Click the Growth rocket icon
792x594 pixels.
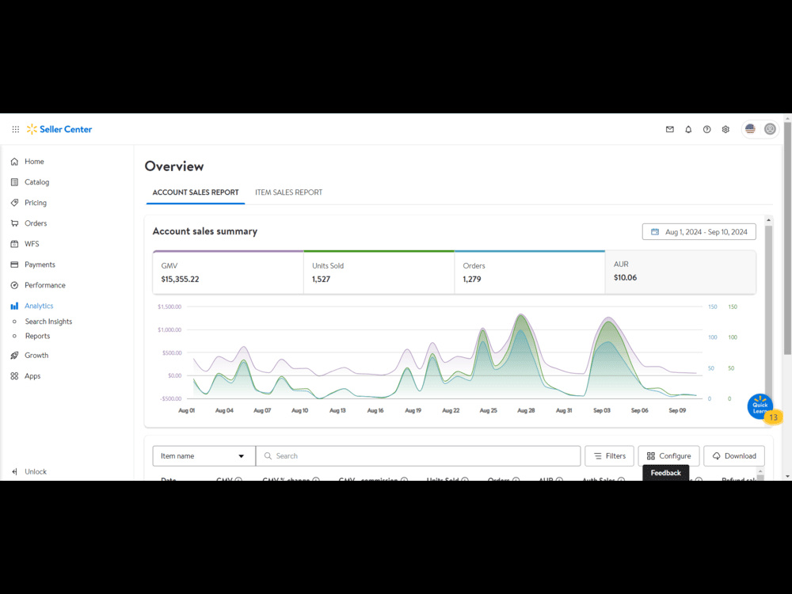tap(14, 356)
